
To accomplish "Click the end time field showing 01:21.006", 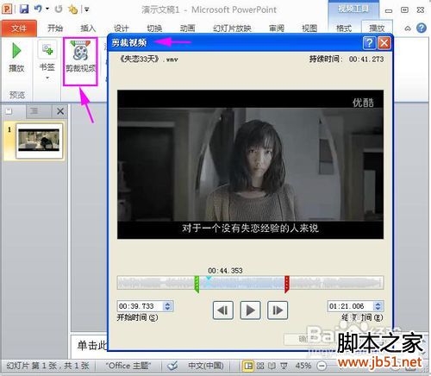I will (351, 306).
